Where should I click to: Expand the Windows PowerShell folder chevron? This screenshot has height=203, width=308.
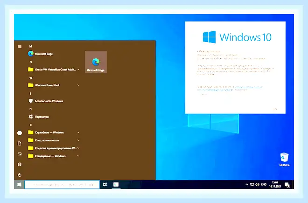[78, 85]
